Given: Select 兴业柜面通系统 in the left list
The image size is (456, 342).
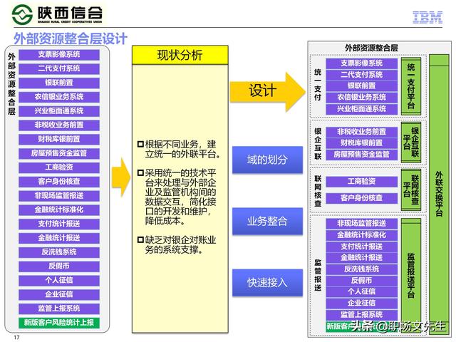Looking at the screenshot, I should (x=59, y=111).
